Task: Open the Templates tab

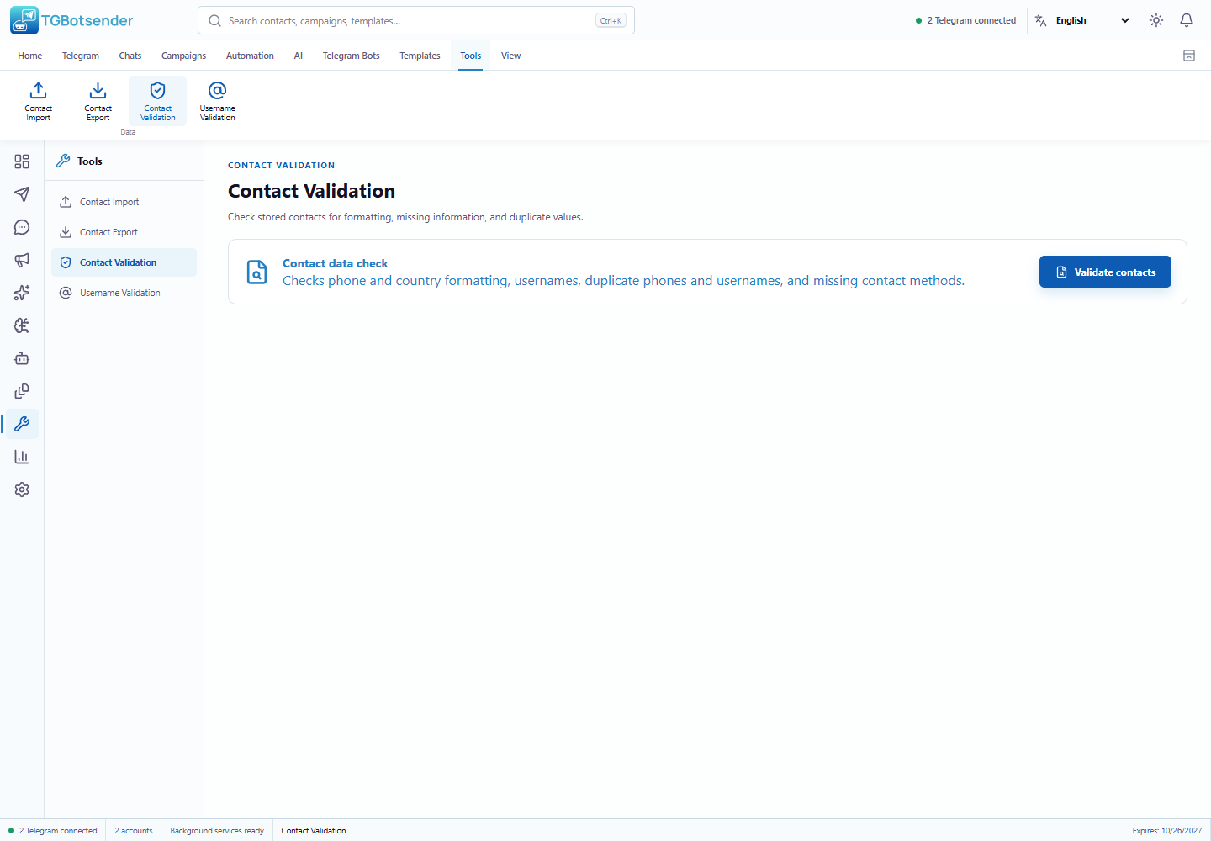Action: tap(420, 56)
